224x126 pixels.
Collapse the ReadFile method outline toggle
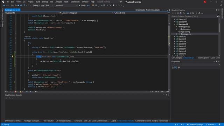click(x=15, y=38)
